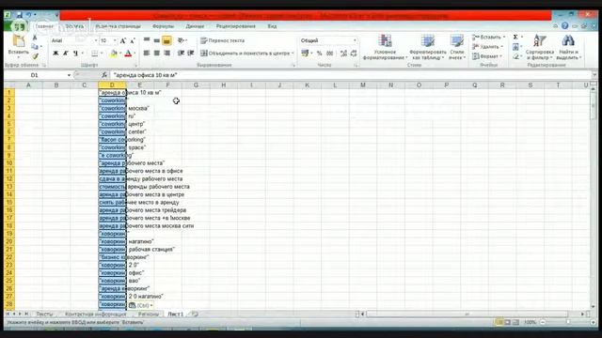Viewport: 602px width, 338px height.
Task: Open Сортировка и фильтр dropdown
Action: click(x=539, y=47)
